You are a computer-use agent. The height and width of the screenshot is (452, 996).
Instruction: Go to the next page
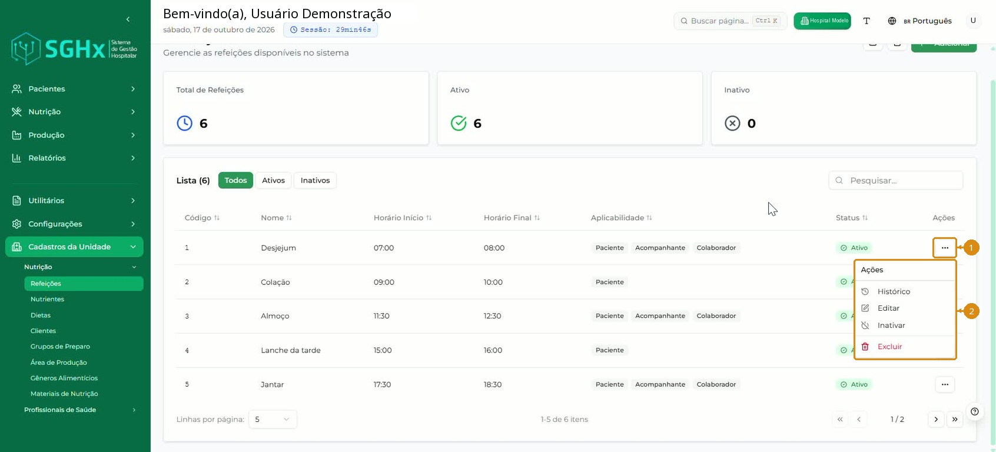click(x=936, y=419)
